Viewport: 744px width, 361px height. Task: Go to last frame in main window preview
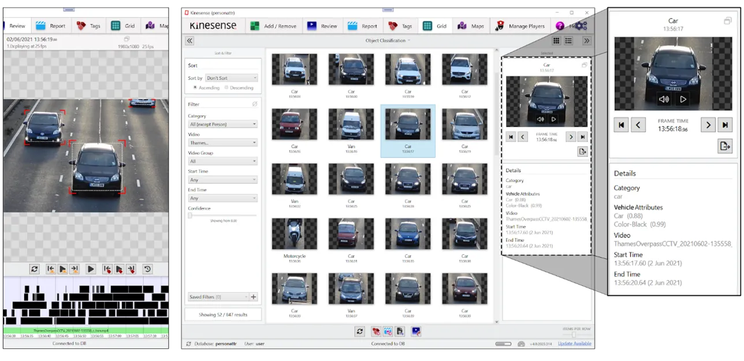click(583, 137)
